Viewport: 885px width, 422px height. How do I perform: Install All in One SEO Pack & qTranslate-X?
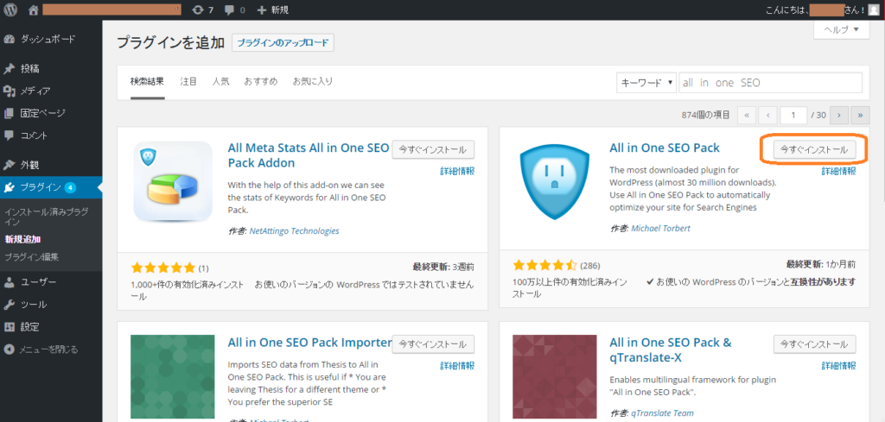(814, 344)
